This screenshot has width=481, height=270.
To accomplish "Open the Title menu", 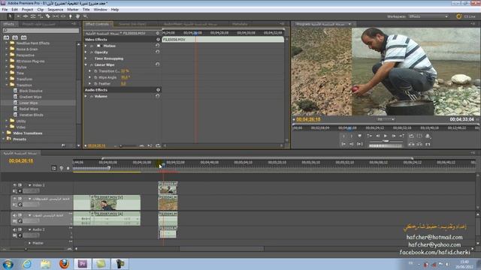I will pyautogui.click(x=86, y=10).
